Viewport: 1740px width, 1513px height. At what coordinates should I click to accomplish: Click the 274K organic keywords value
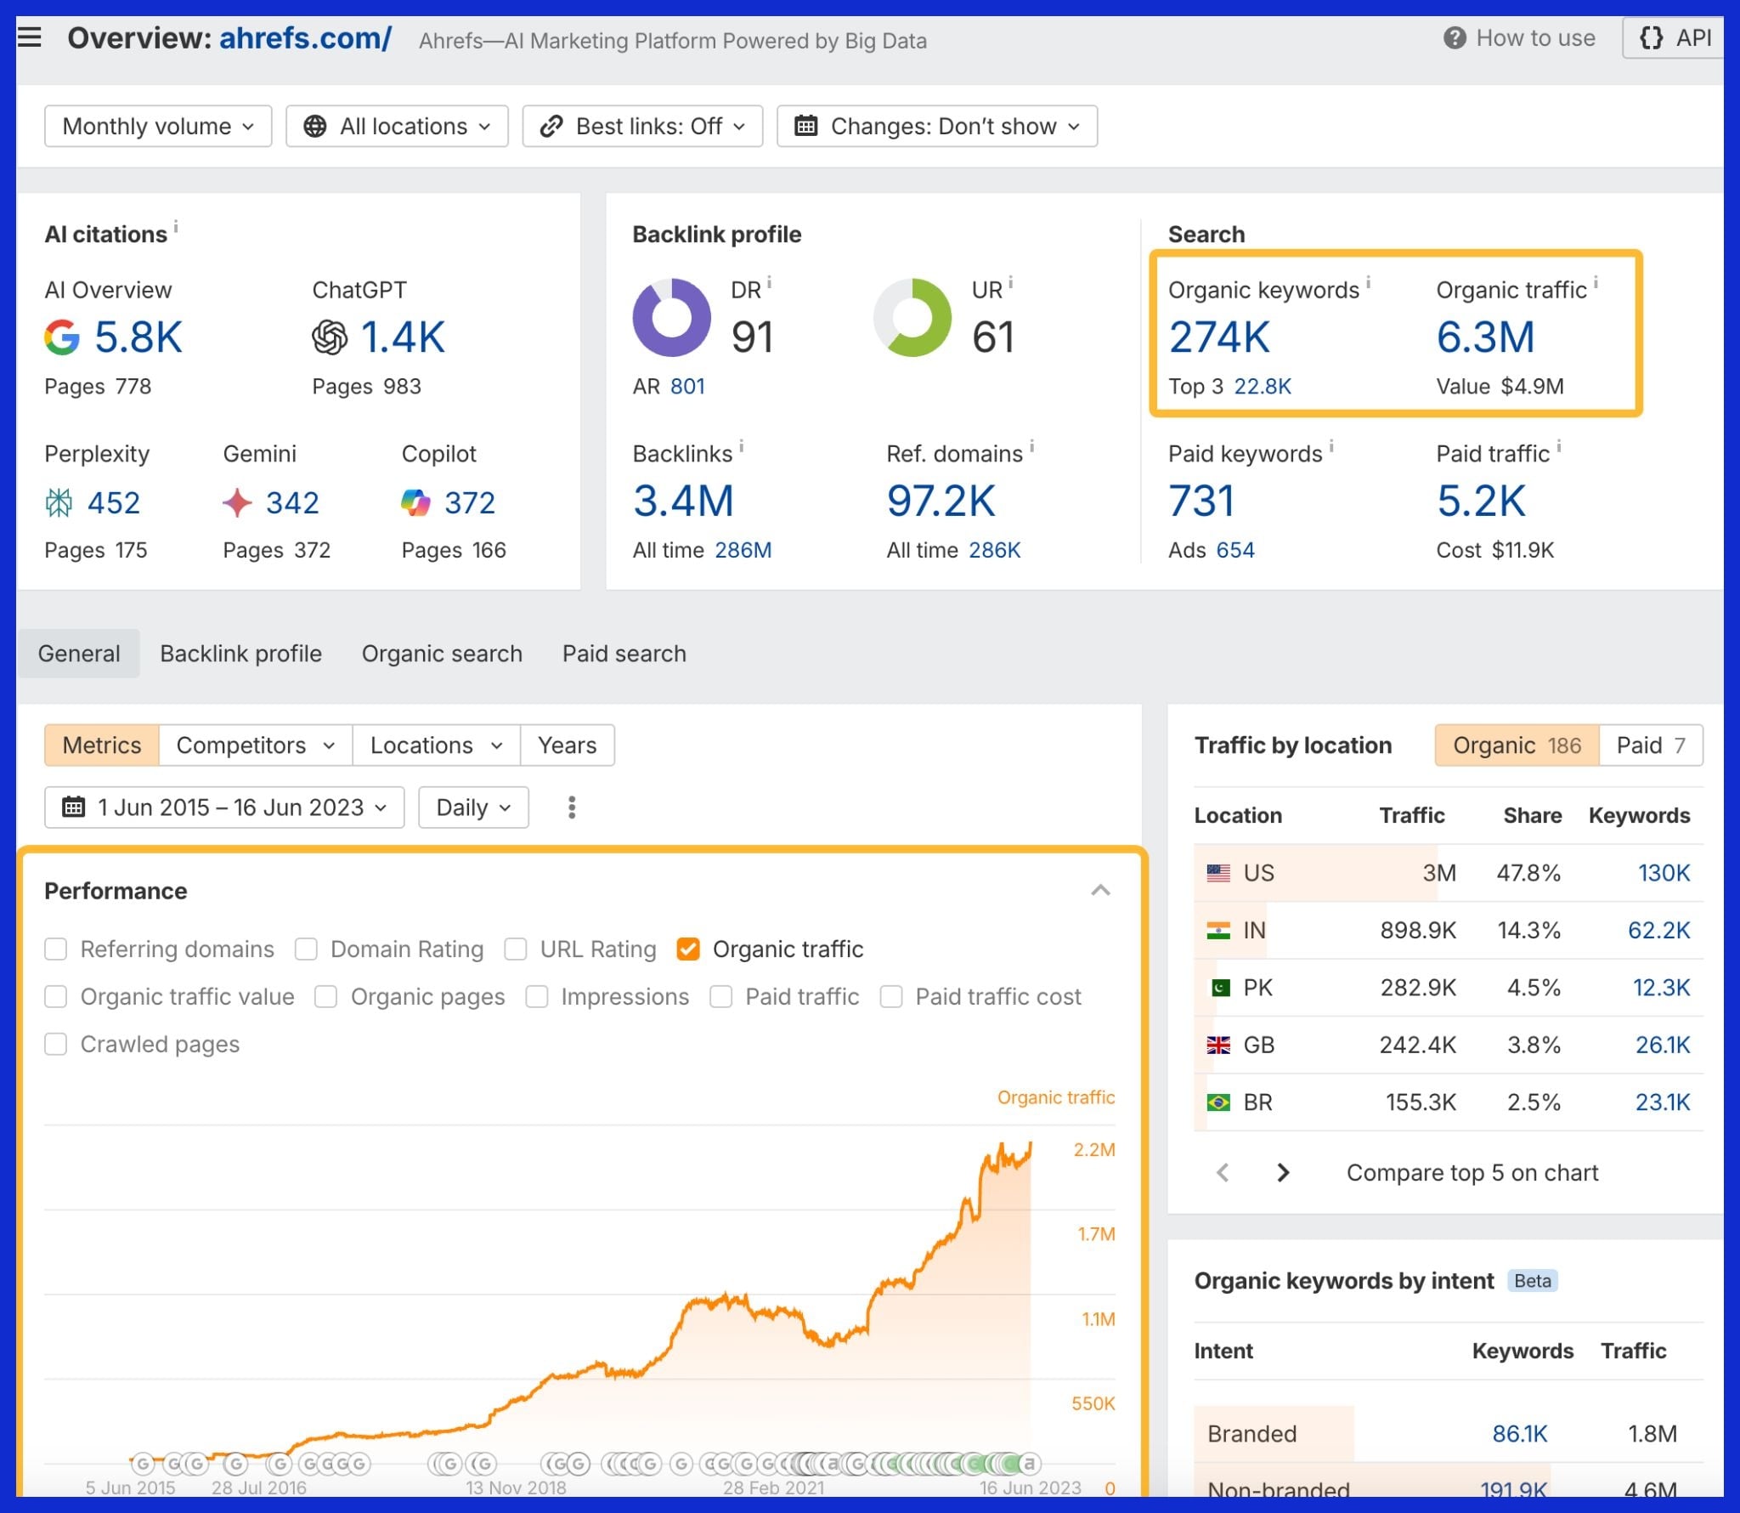click(1219, 337)
